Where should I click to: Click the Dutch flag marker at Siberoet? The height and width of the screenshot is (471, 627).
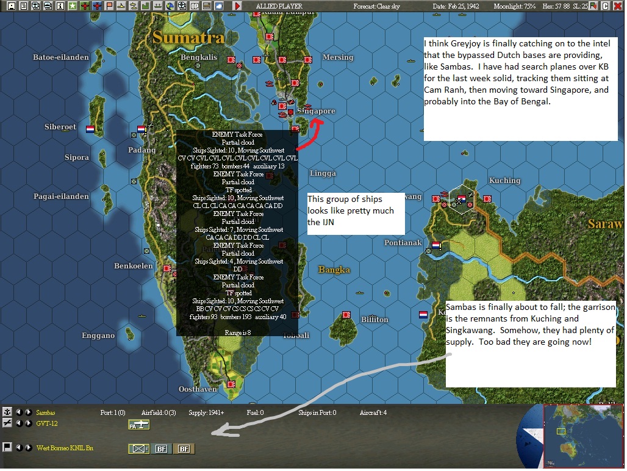click(x=90, y=129)
